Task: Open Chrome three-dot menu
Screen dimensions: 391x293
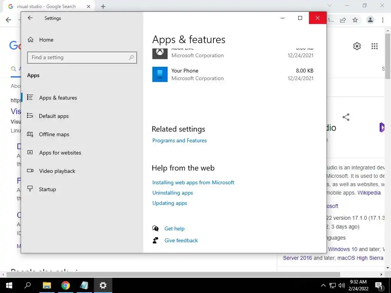Action: click(x=383, y=20)
